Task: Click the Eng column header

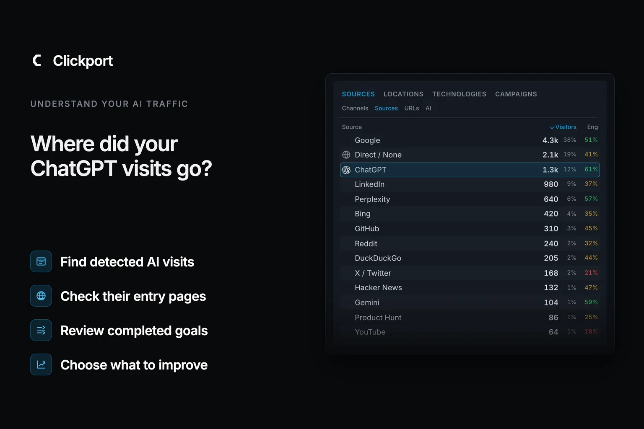Action: [x=592, y=127]
